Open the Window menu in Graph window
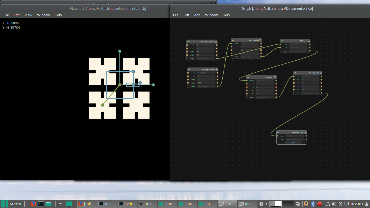 coord(211,15)
